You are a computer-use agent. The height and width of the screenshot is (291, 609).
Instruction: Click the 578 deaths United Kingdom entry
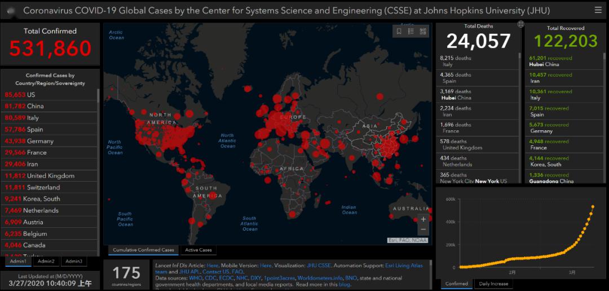[x=477, y=144]
